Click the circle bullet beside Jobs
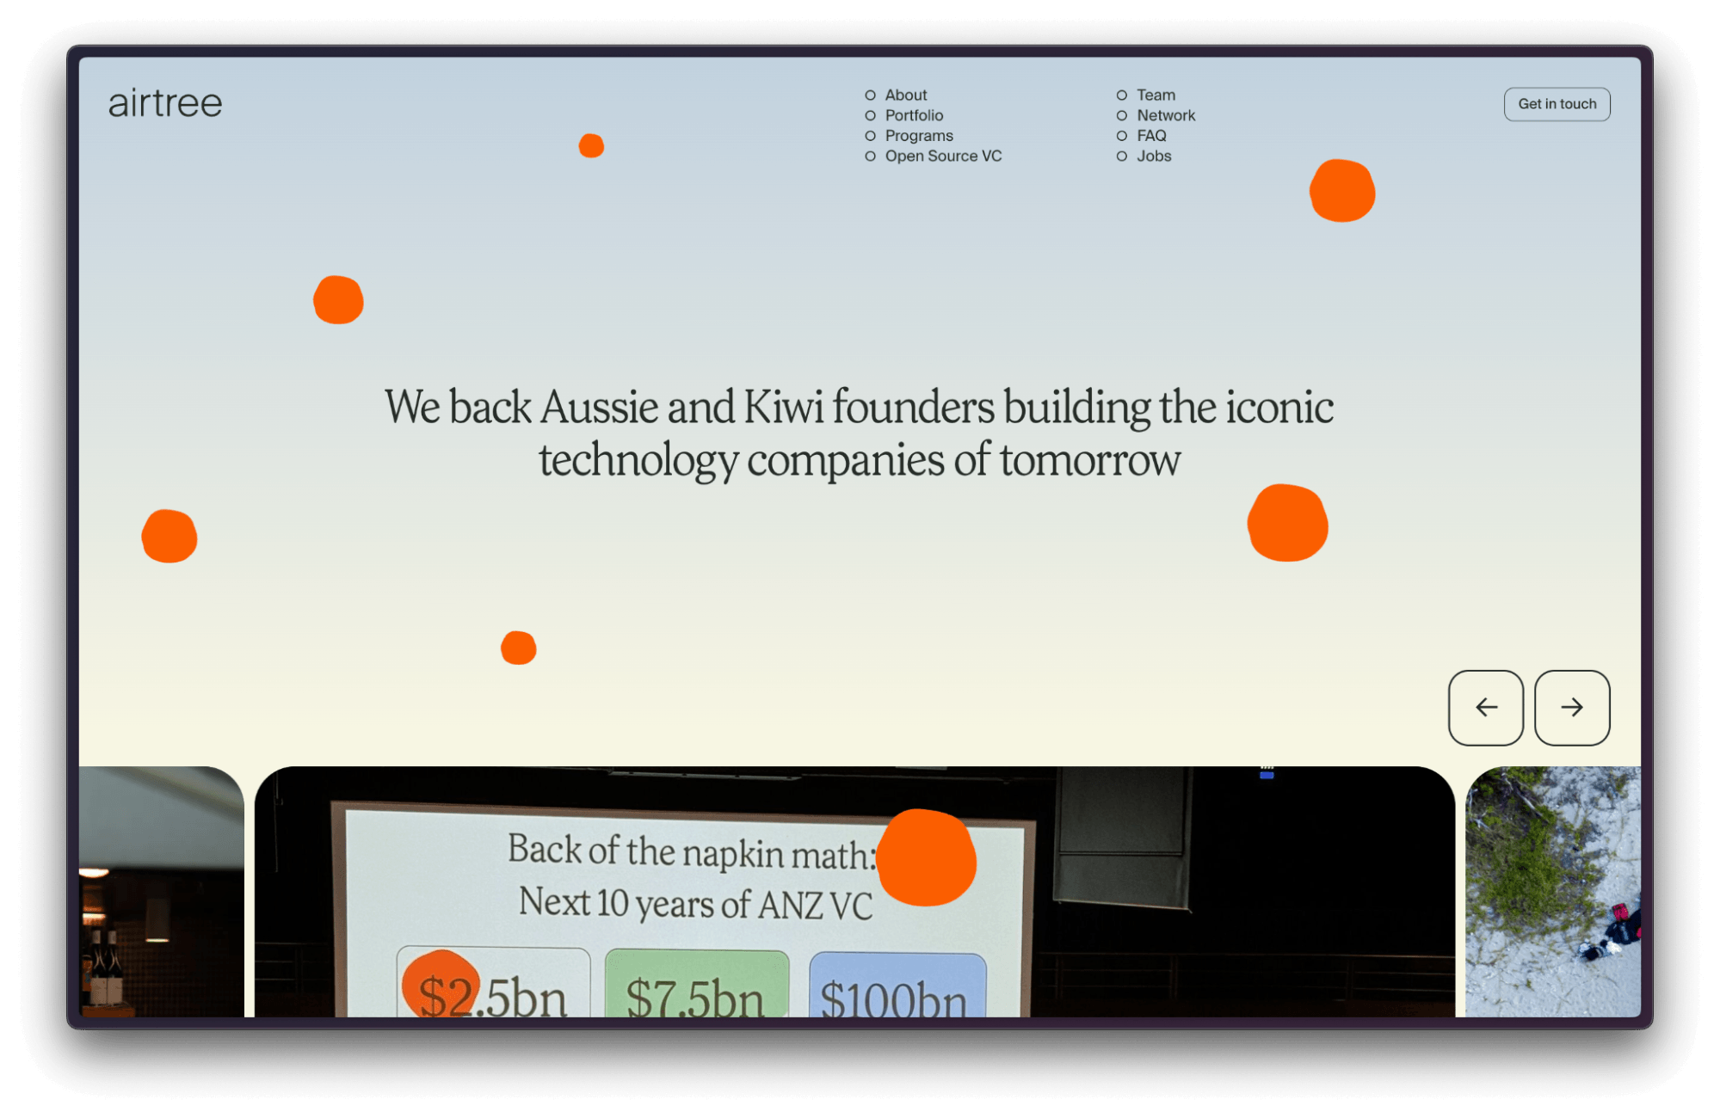The image size is (1720, 1118). [1121, 157]
